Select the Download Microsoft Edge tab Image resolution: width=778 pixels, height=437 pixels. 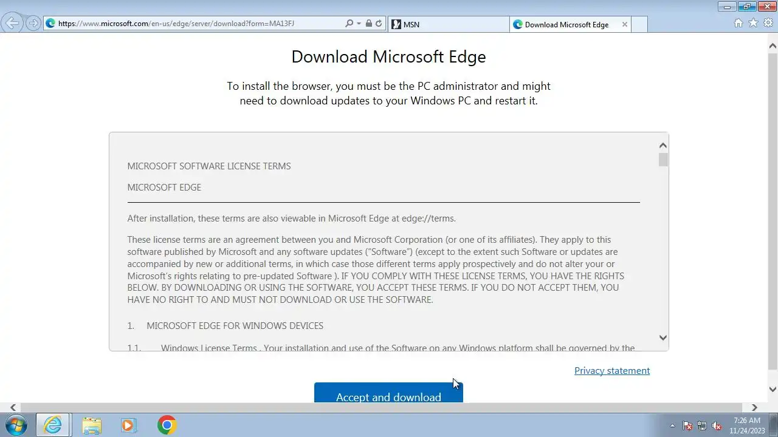(566, 24)
